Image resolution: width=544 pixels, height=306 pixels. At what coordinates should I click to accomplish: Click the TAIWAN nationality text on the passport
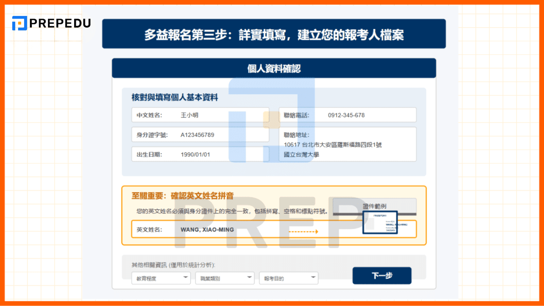click(390, 230)
